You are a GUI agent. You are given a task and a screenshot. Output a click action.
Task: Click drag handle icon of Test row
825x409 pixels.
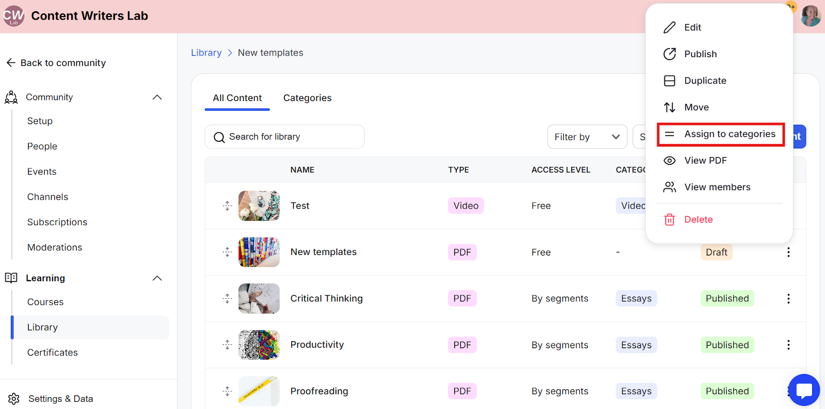227,206
